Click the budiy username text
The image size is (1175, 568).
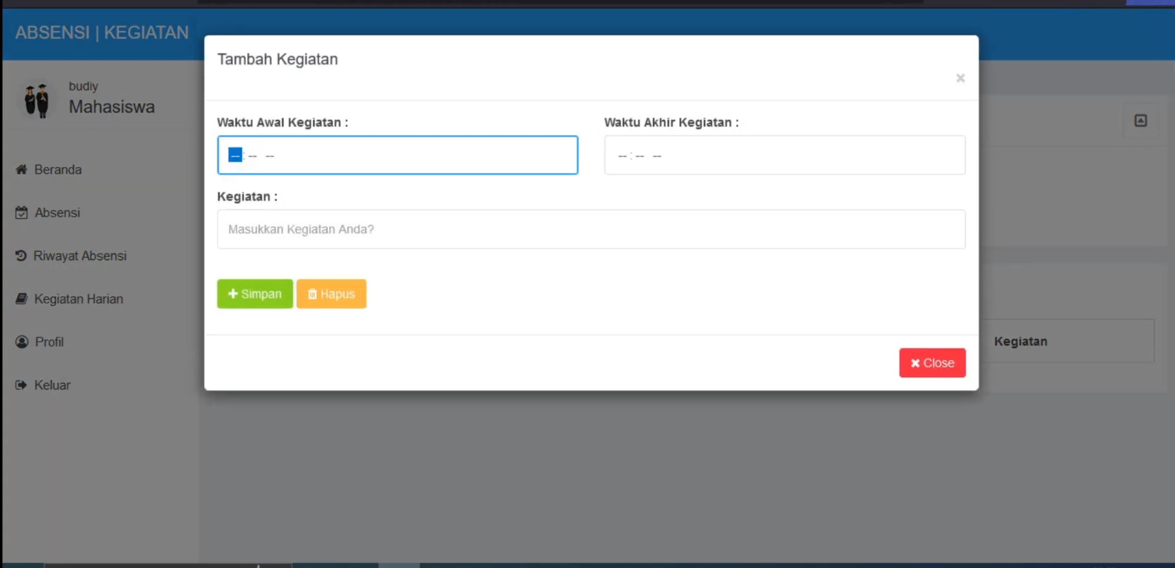point(83,86)
